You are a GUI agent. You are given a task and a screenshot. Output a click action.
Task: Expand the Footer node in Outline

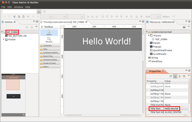tap(4, 39)
